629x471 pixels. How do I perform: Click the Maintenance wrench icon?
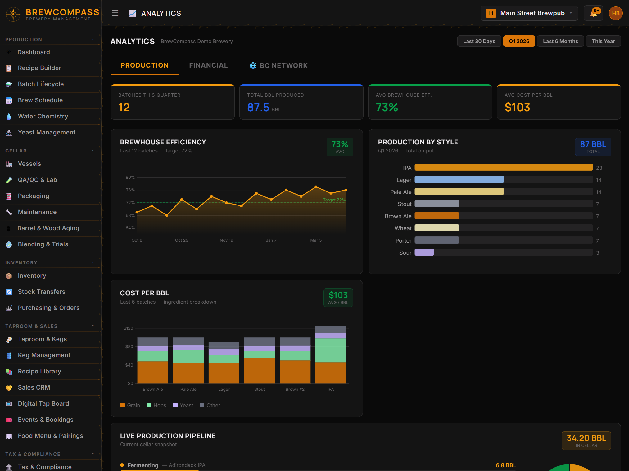coord(9,212)
